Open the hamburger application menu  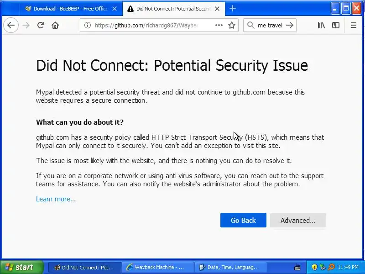point(354,26)
